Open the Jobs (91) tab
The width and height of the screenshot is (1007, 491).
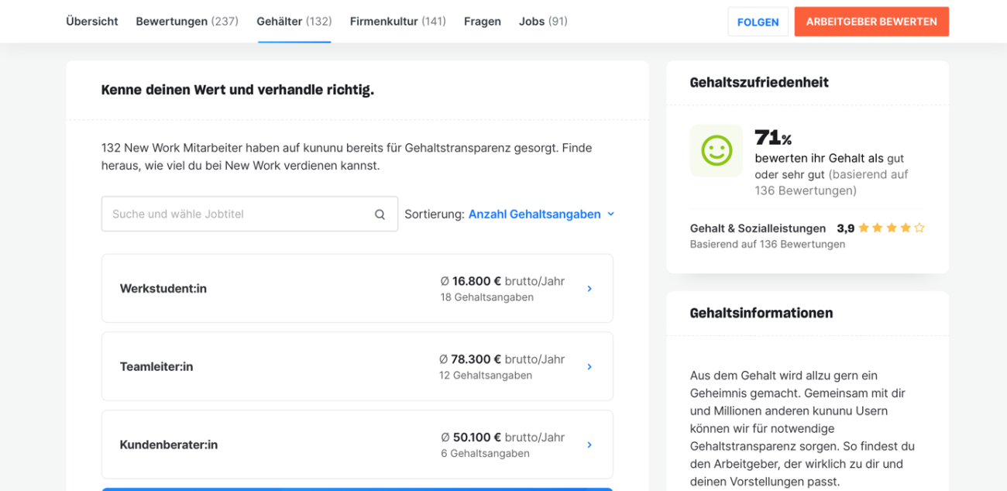point(543,22)
